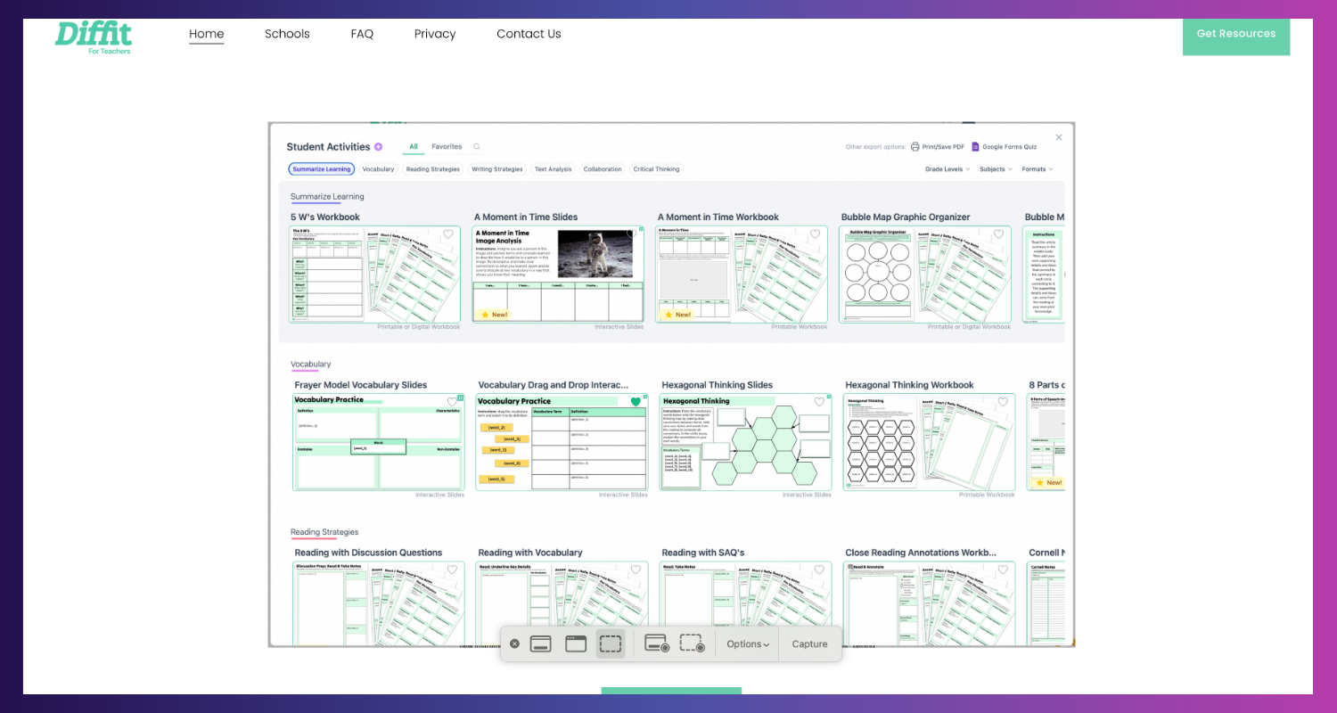Toggle the heart on Hexagonal Thinking Slides
1337x713 pixels.
[x=819, y=402]
